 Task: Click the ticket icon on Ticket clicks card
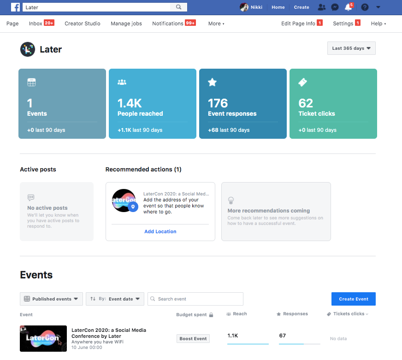point(302,83)
